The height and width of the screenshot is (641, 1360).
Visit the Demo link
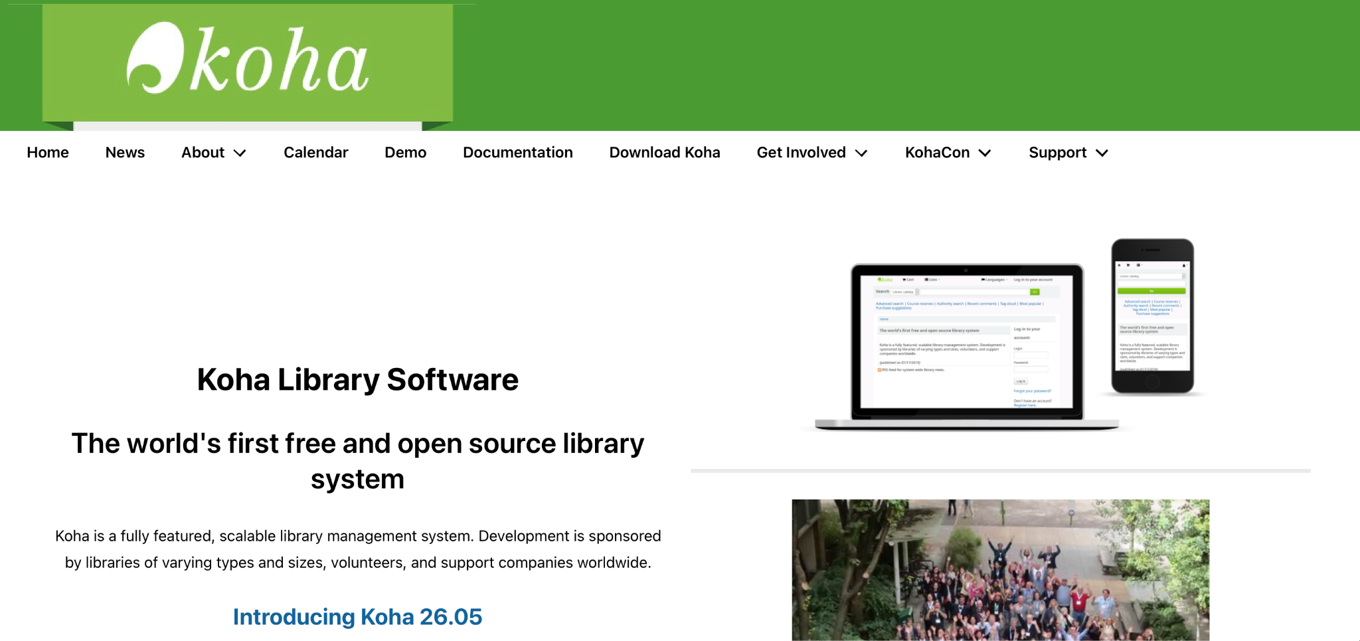click(x=405, y=153)
